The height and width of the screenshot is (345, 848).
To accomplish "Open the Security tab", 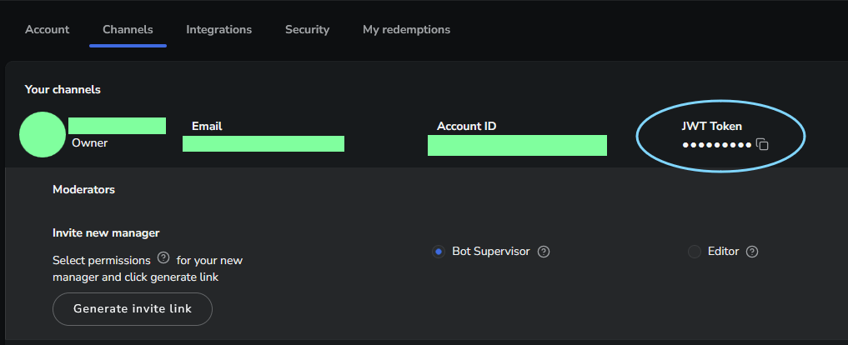I will (307, 30).
